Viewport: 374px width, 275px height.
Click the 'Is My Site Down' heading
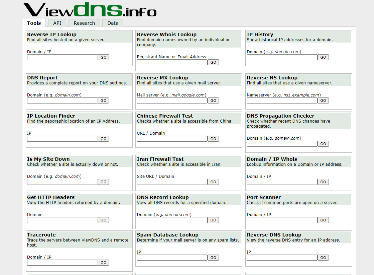click(x=48, y=159)
